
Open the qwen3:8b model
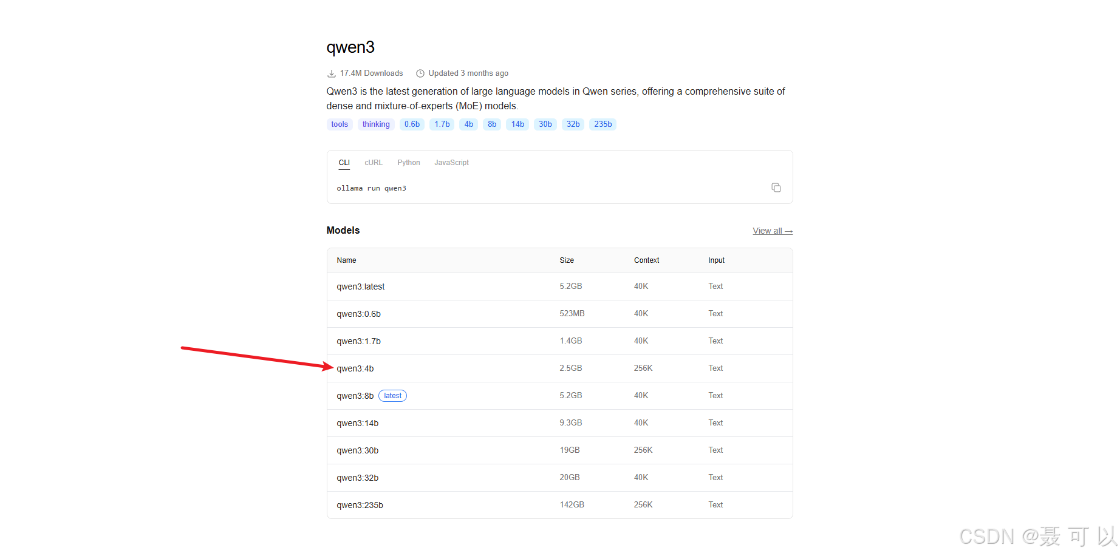(x=355, y=396)
